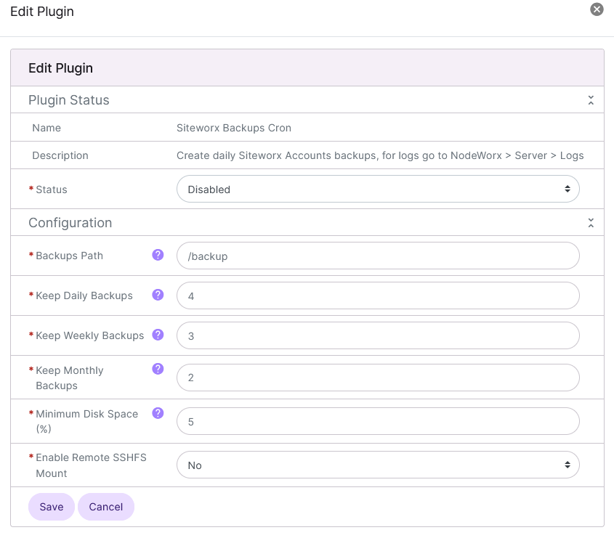View help for Keep Monthly Backups
Image resolution: width=614 pixels, height=538 pixels.
pos(158,369)
